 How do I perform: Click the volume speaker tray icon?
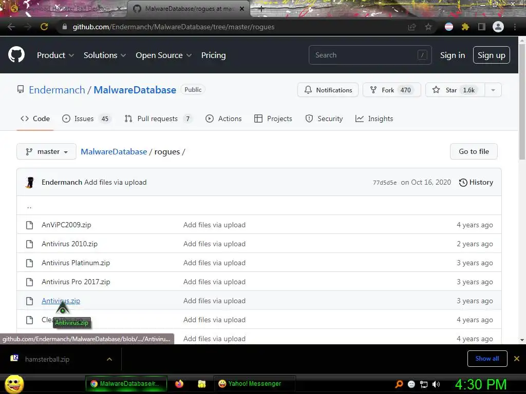pos(436,384)
